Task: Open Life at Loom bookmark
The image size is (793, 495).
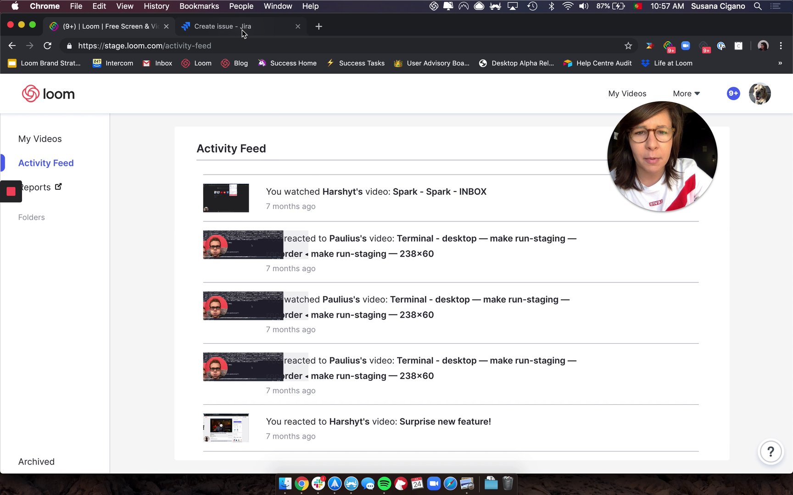Action: pos(667,63)
